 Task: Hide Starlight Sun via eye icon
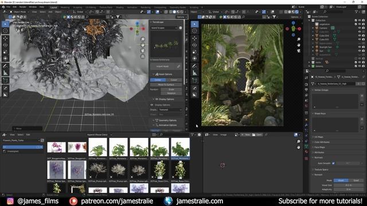(x=360, y=47)
